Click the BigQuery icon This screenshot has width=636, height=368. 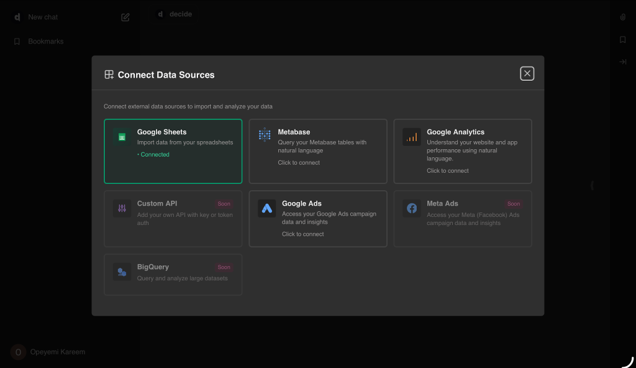[122, 272]
